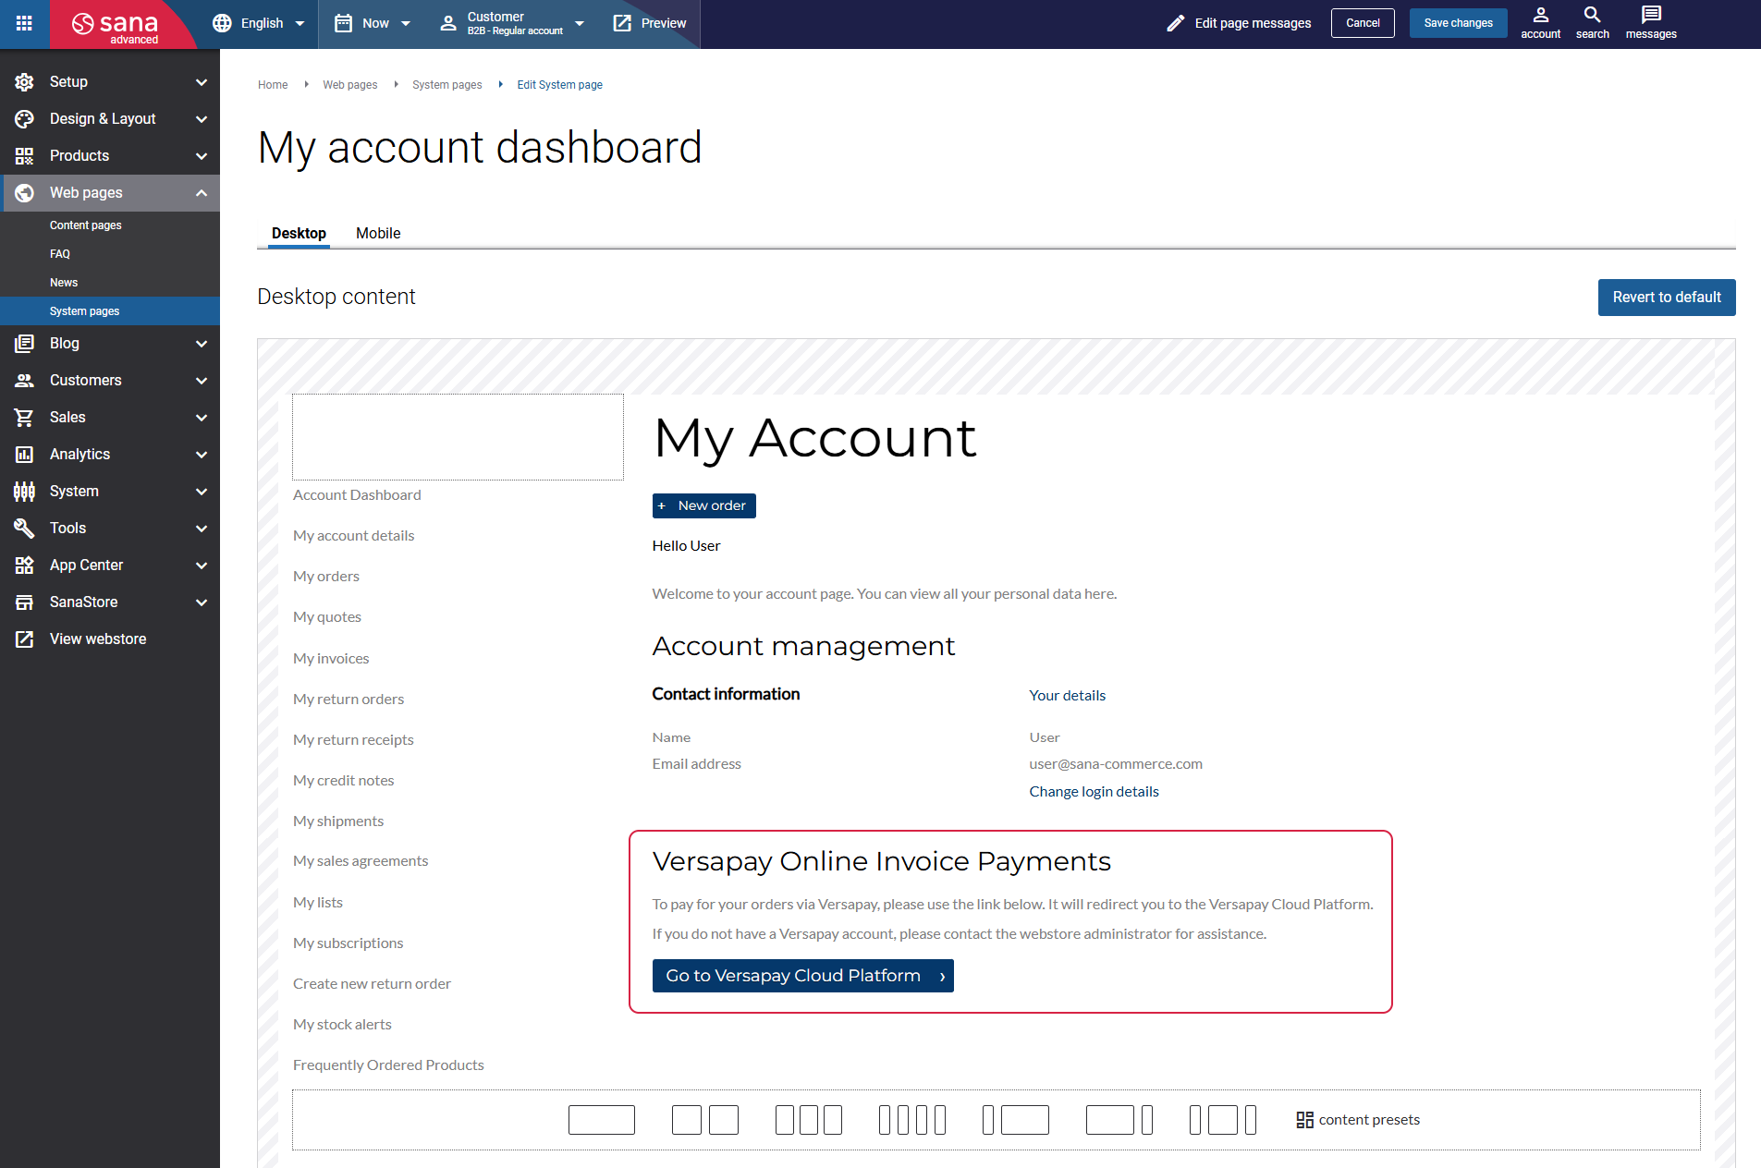1761x1168 pixels.
Task: Click Save changes button
Action: click(1458, 23)
